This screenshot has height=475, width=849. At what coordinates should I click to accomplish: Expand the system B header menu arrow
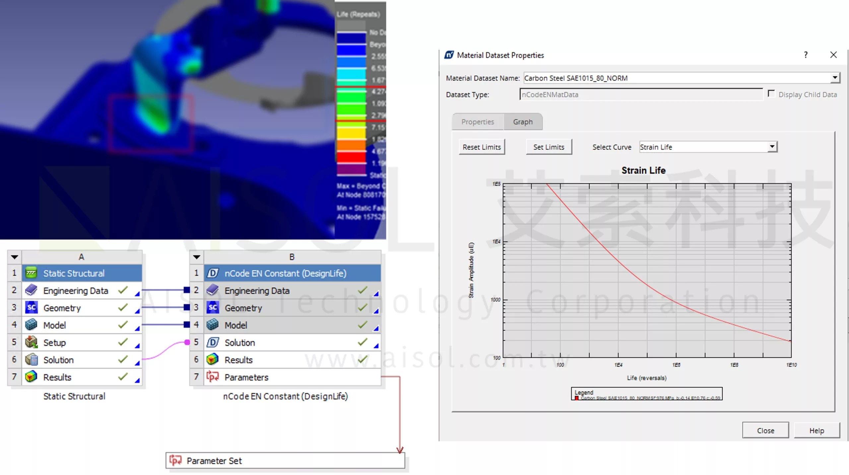(196, 257)
